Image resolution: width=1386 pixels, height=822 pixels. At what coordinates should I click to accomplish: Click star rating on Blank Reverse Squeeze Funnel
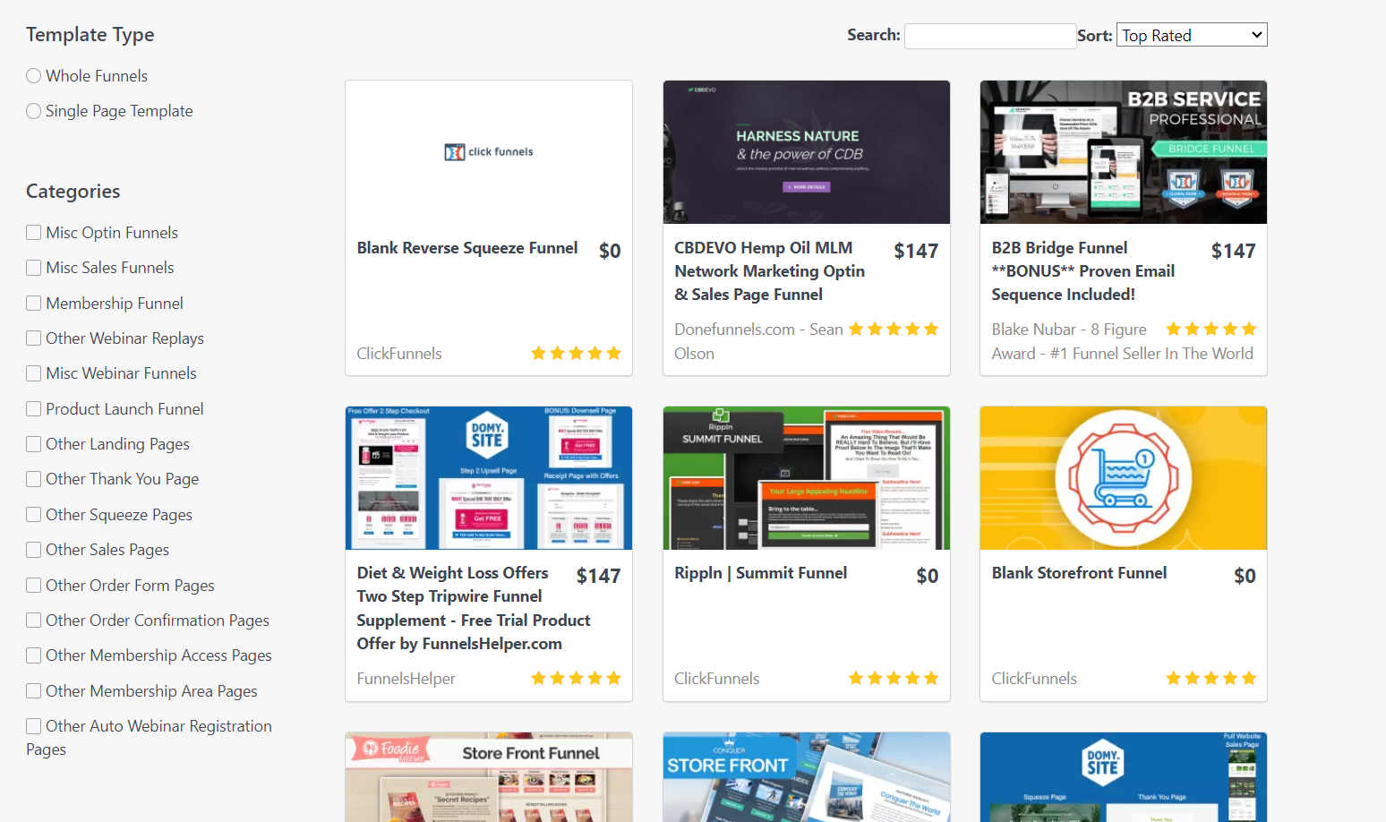(x=576, y=354)
